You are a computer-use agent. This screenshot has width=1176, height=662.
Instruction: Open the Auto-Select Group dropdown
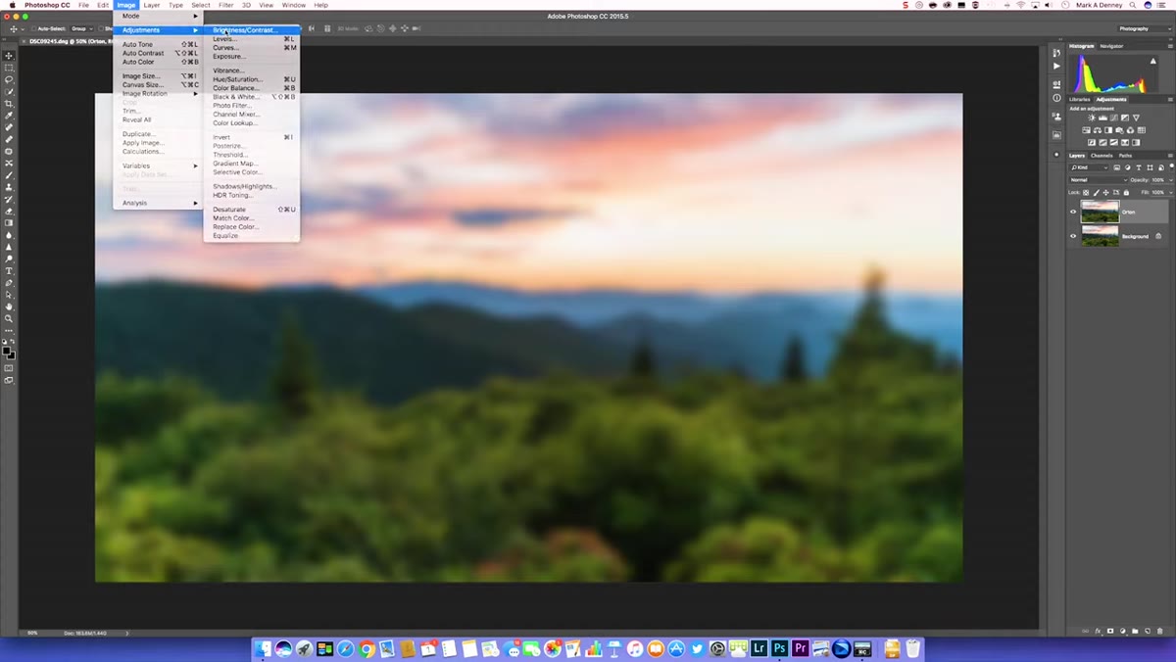(82, 29)
